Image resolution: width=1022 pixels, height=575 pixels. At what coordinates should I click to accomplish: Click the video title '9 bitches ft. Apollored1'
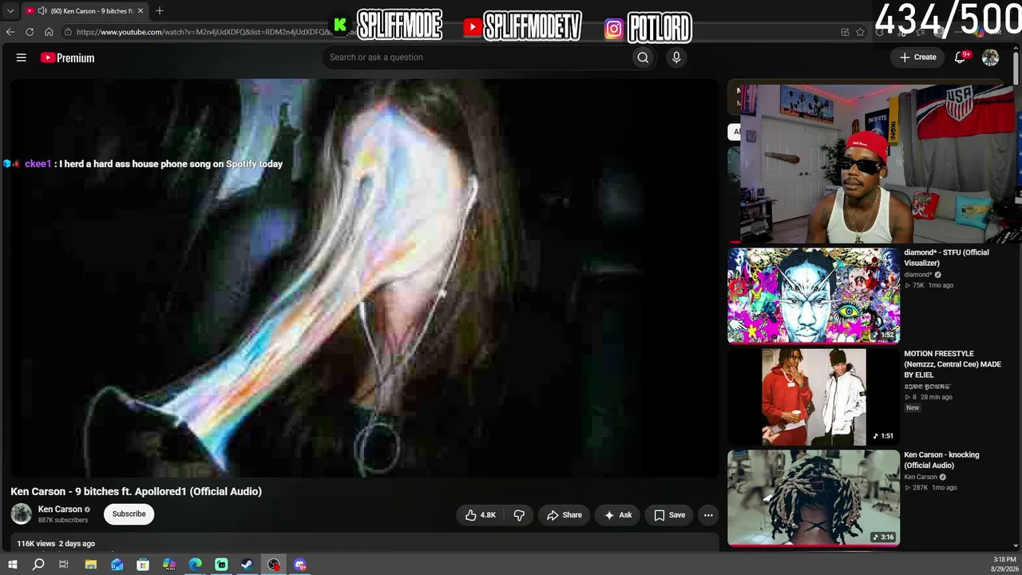pos(136,491)
